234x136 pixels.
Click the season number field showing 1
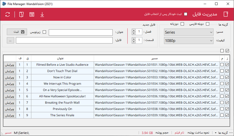coord(139,32)
